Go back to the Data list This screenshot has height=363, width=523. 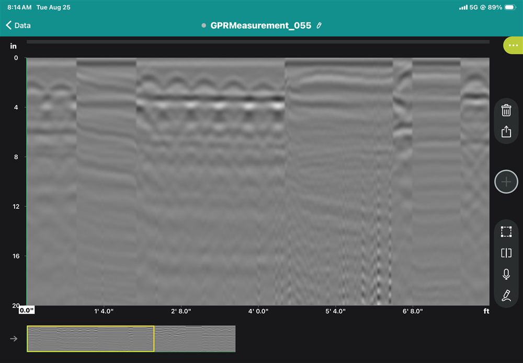[x=18, y=25]
